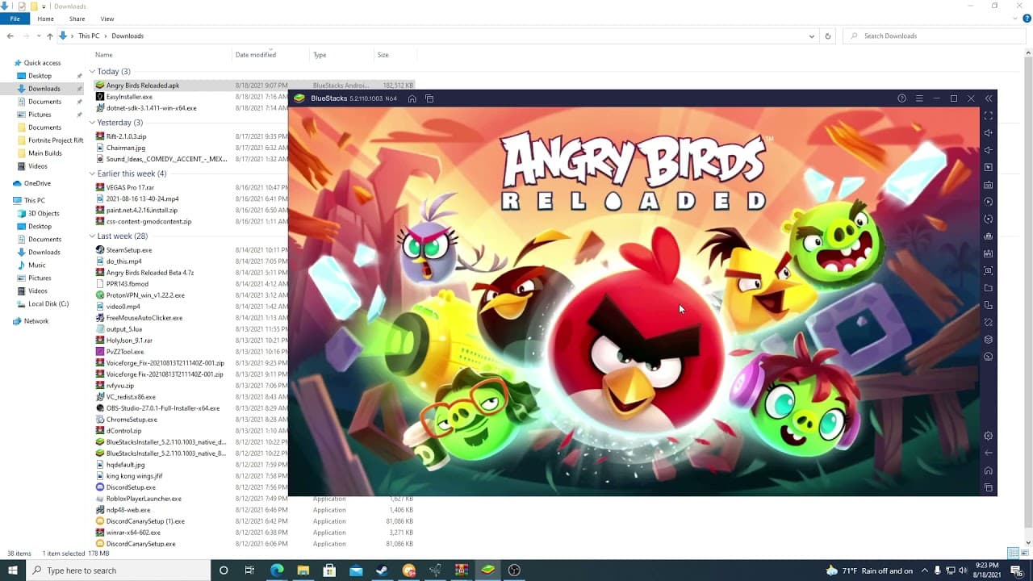Screen dimensions: 1033x581
Task: Select Fortnite Project Rift folder in sidebar
Action: 56,140
